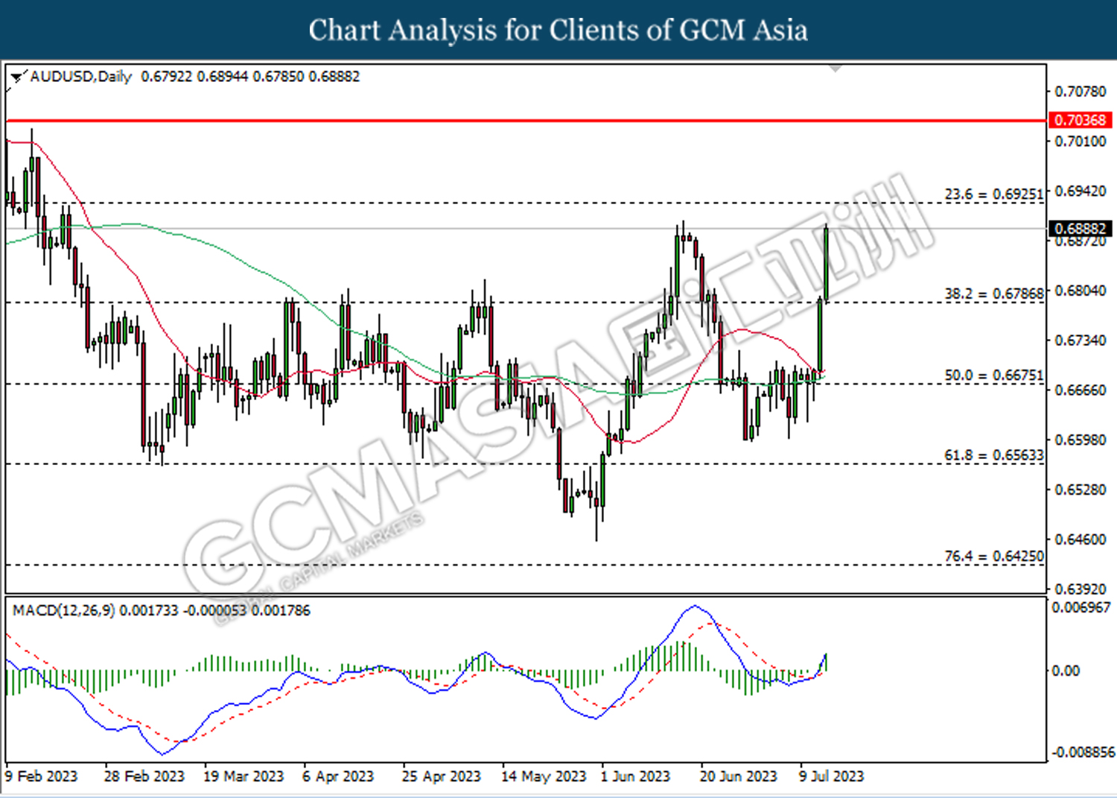
Task: Click the MACD zero level 0.00
Action: click(x=1066, y=671)
